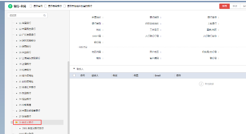Tick the select-all checkbox in the 联系人 table header
246x134 pixels.
tap(74, 76)
